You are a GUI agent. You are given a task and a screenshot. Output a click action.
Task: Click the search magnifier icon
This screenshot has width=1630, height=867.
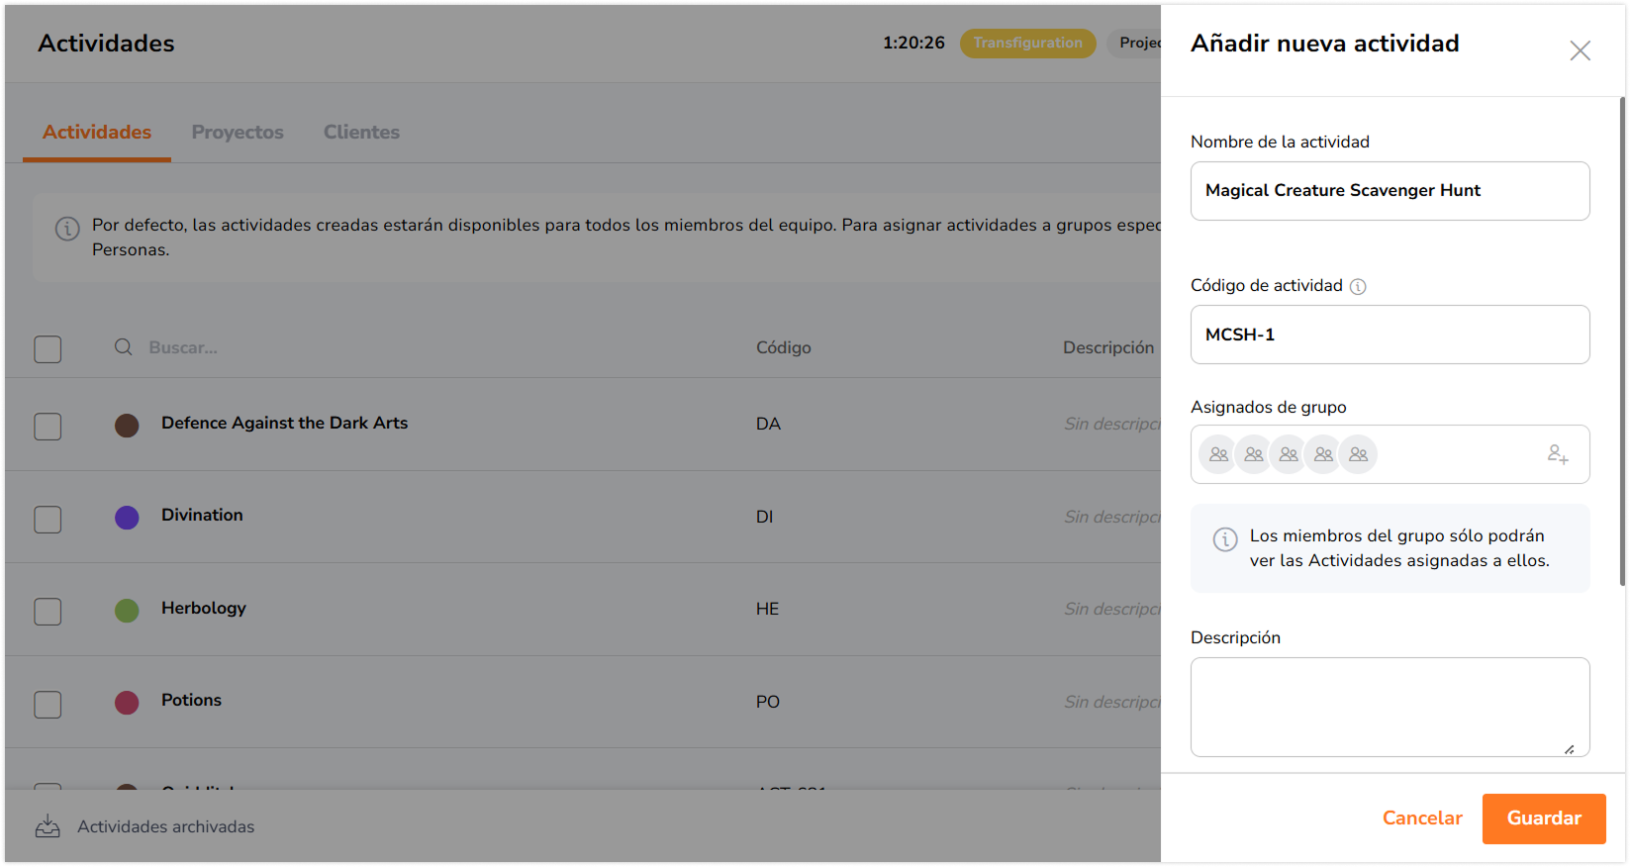pos(124,347)
